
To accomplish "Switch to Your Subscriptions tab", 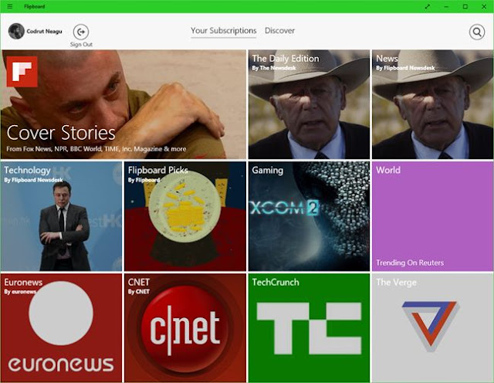I will pyautogui.click(x=223, y=31).
